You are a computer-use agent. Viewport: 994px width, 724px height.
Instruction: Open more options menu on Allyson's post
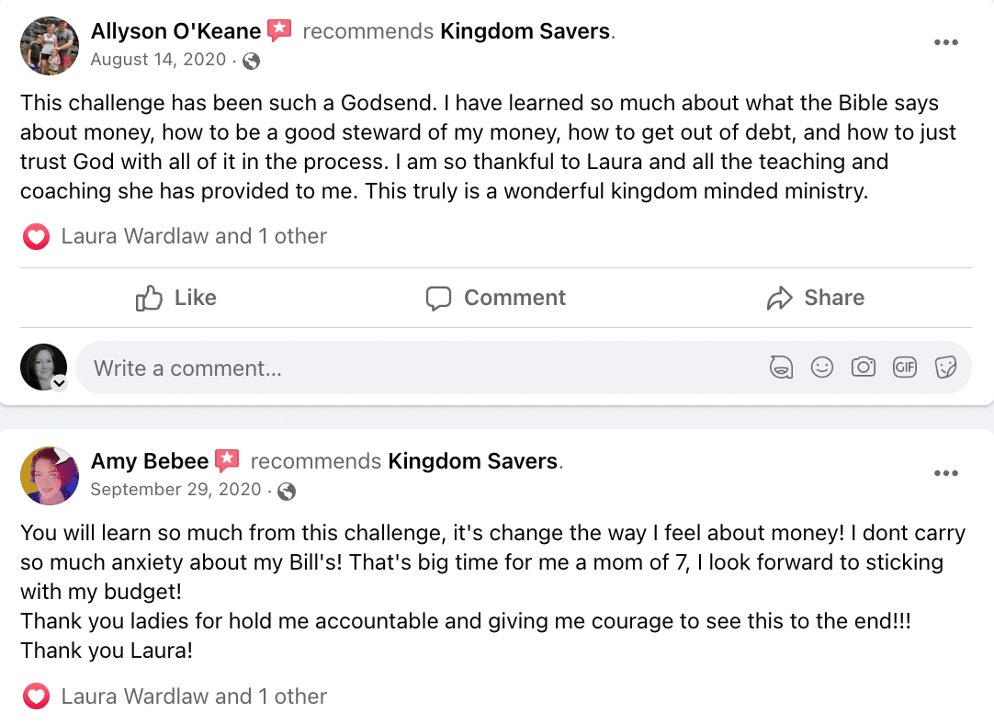click(945, 43)
